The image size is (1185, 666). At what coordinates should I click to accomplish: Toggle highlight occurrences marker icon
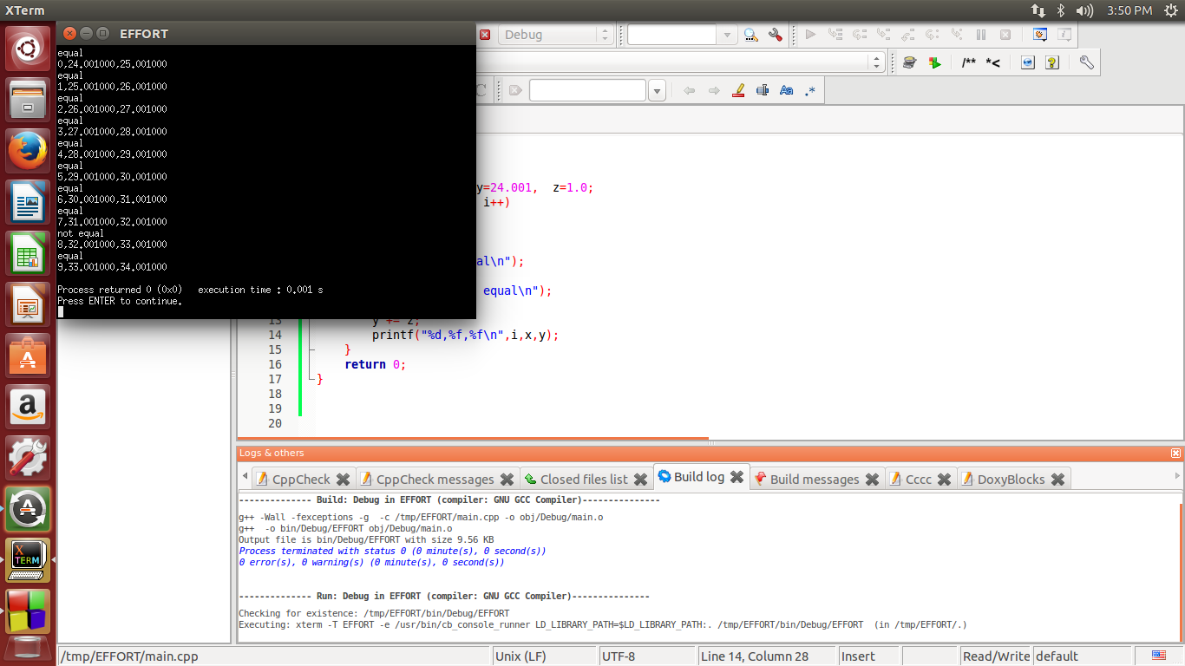click(738, 90)
